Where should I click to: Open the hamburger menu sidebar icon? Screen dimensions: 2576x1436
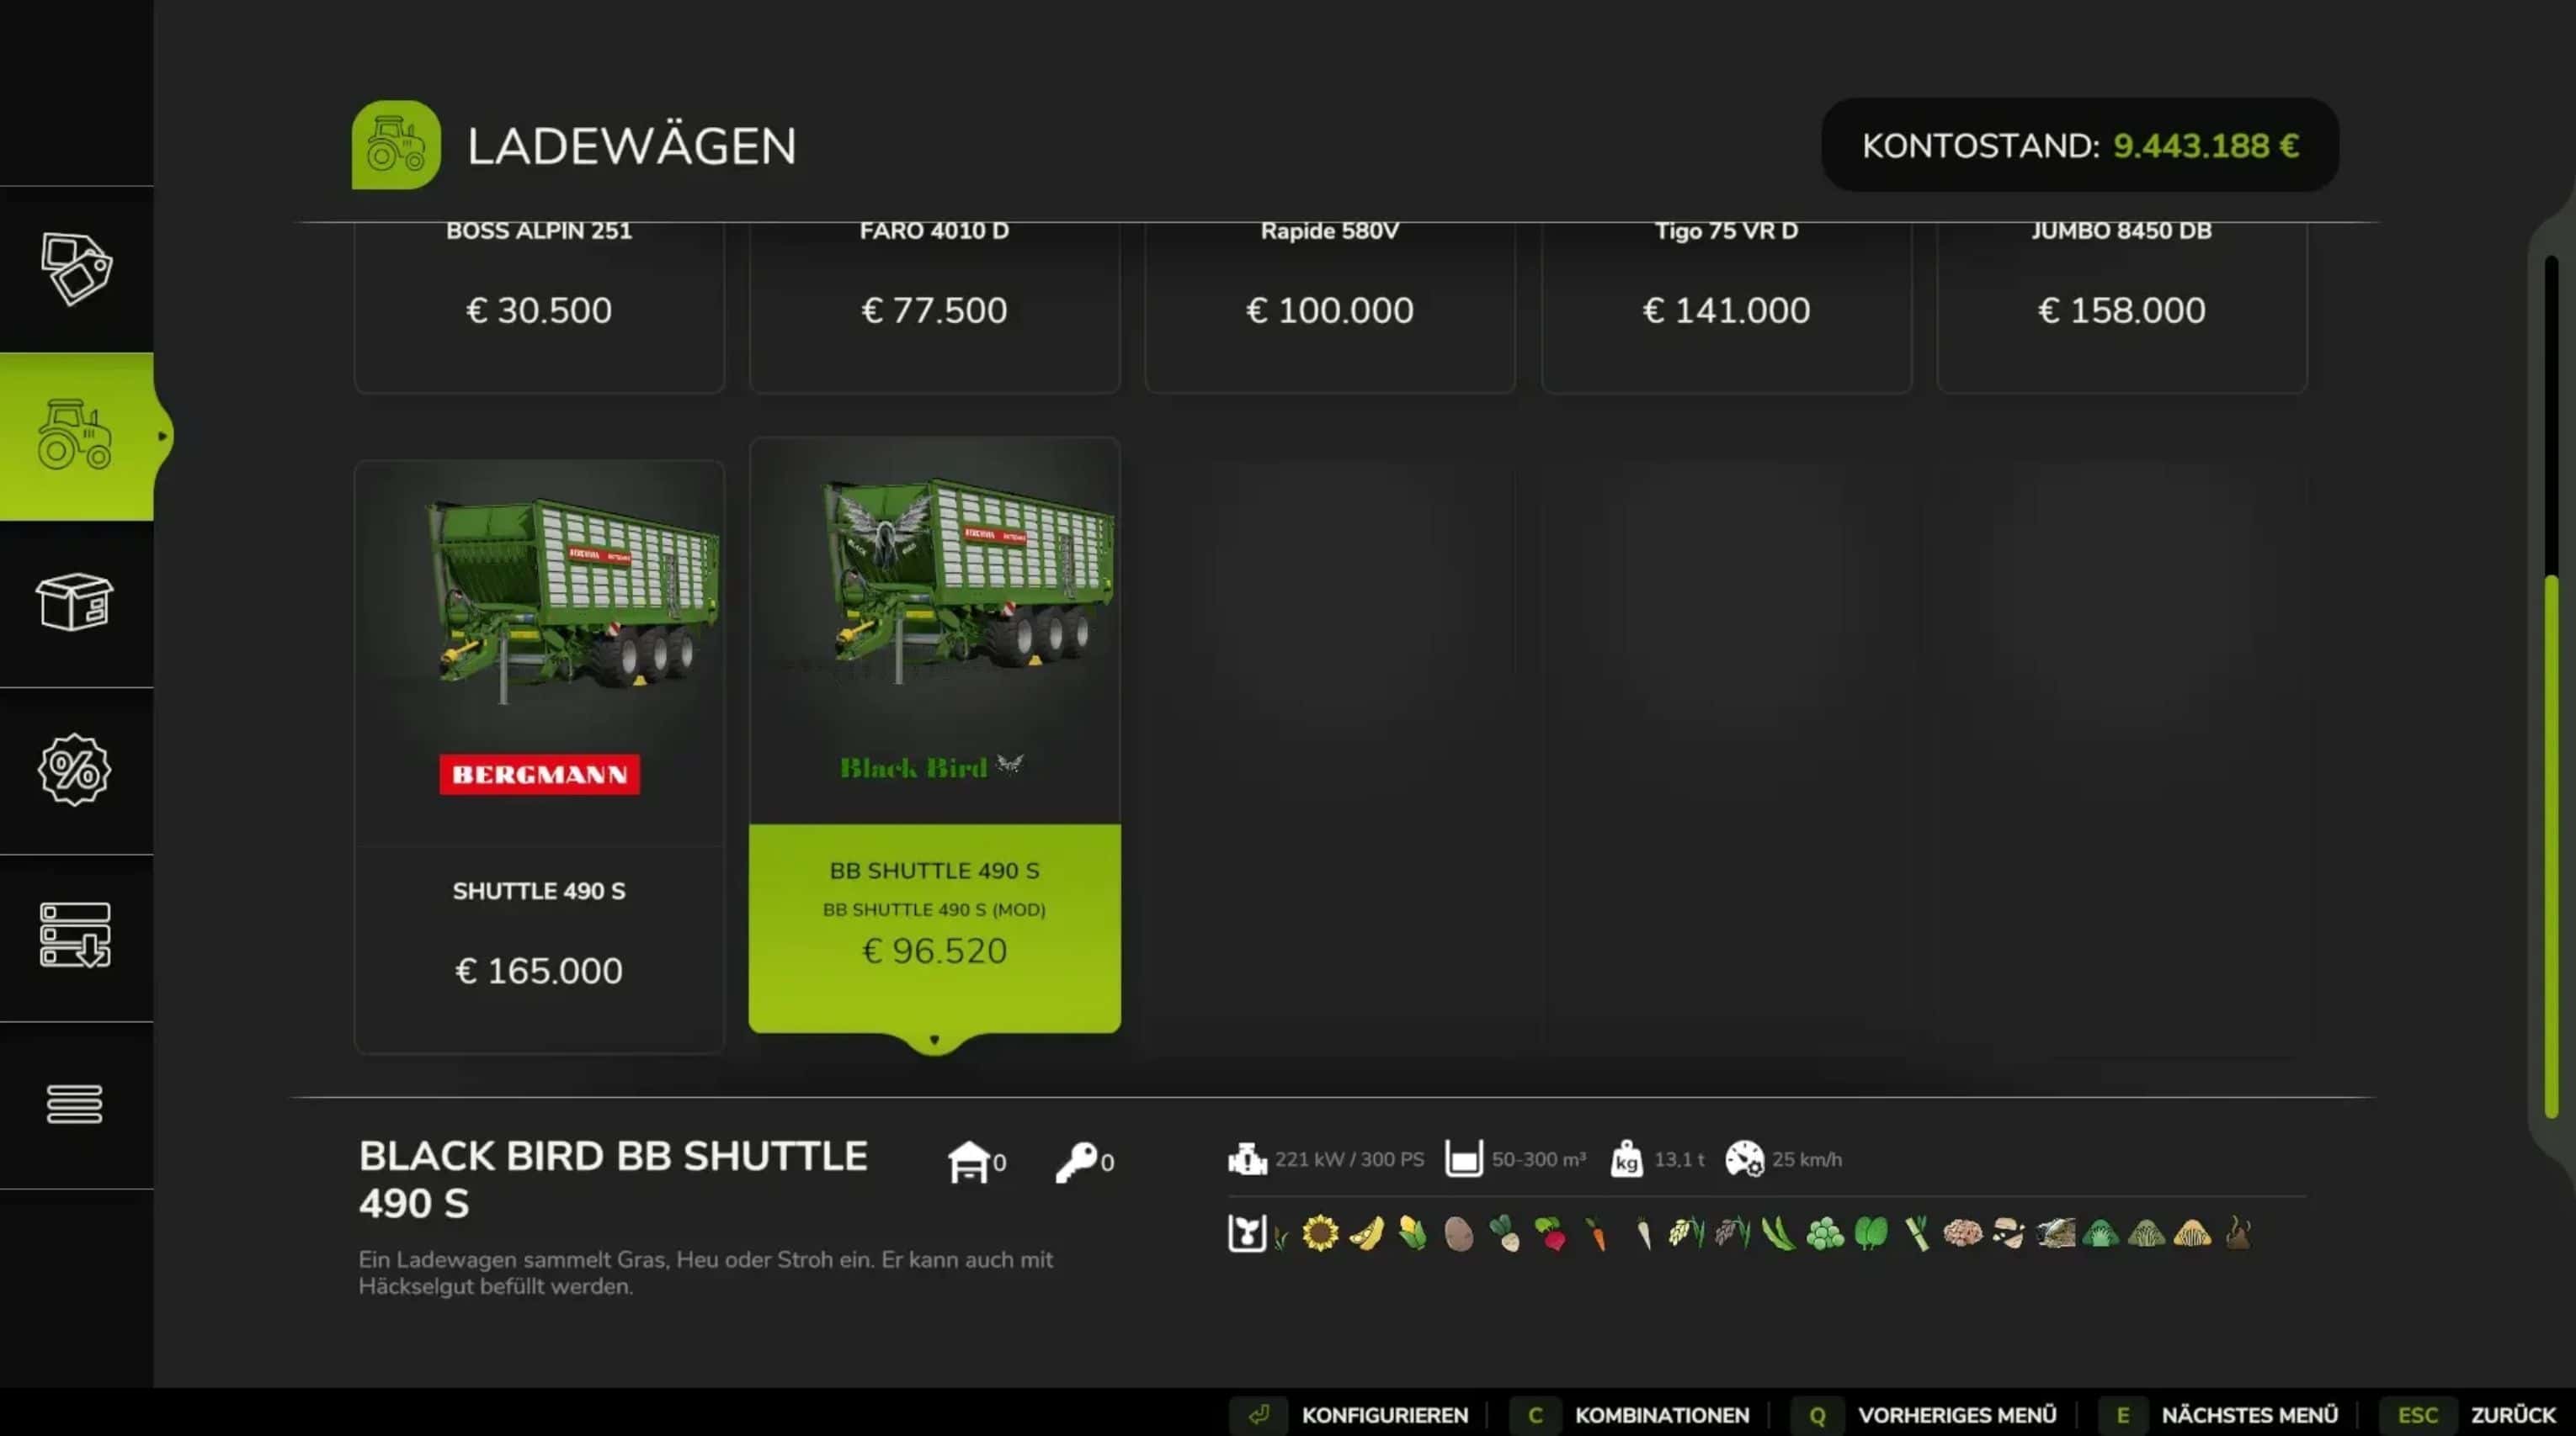[75, 1105]
